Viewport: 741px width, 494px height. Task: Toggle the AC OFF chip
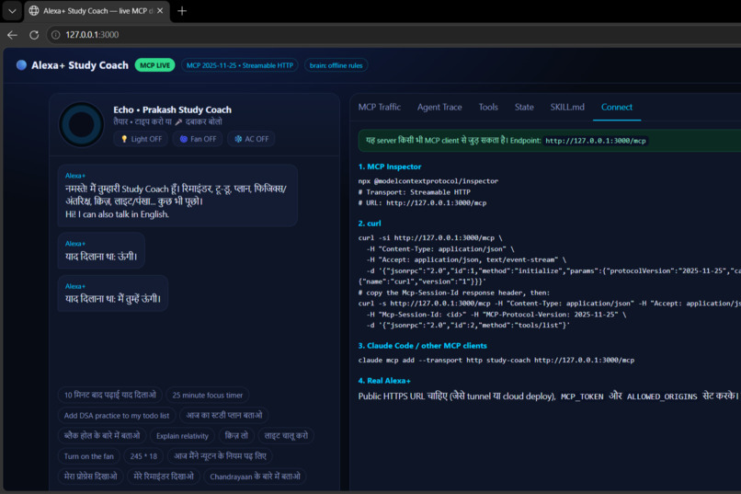251,139
